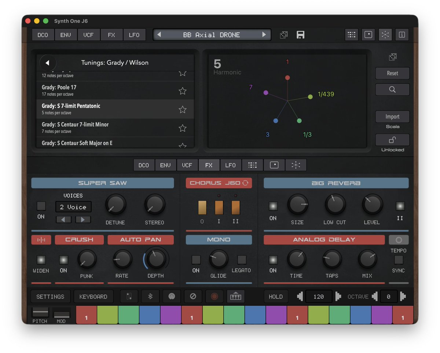Increase tempo with arrow right of 120
The height and width of the screenshot is (353, 440).
click(x=338, y=297)
